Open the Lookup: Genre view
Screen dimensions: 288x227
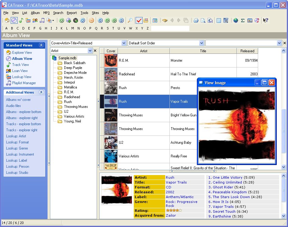(17, 148)
